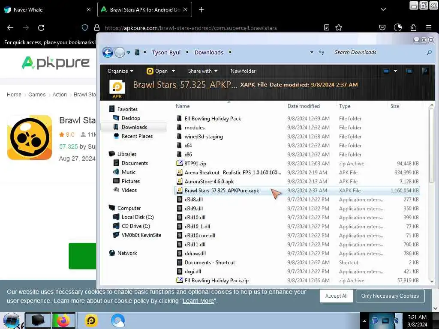Select Libraries in navigation pane

126,154
